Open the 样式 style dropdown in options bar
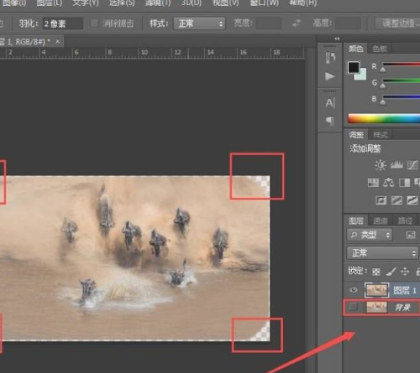420x373 pixels. point(199,23)
